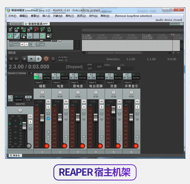Image resolution: width=190 pixels, height=184 pixels.
Task: Toggle the grid lines toolbar icon
Action: point(36,36)
